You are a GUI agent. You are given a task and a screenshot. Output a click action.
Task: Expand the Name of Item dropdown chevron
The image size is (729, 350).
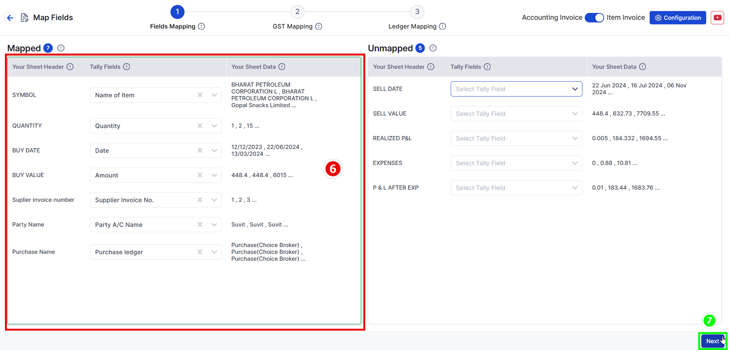(214, 95)
